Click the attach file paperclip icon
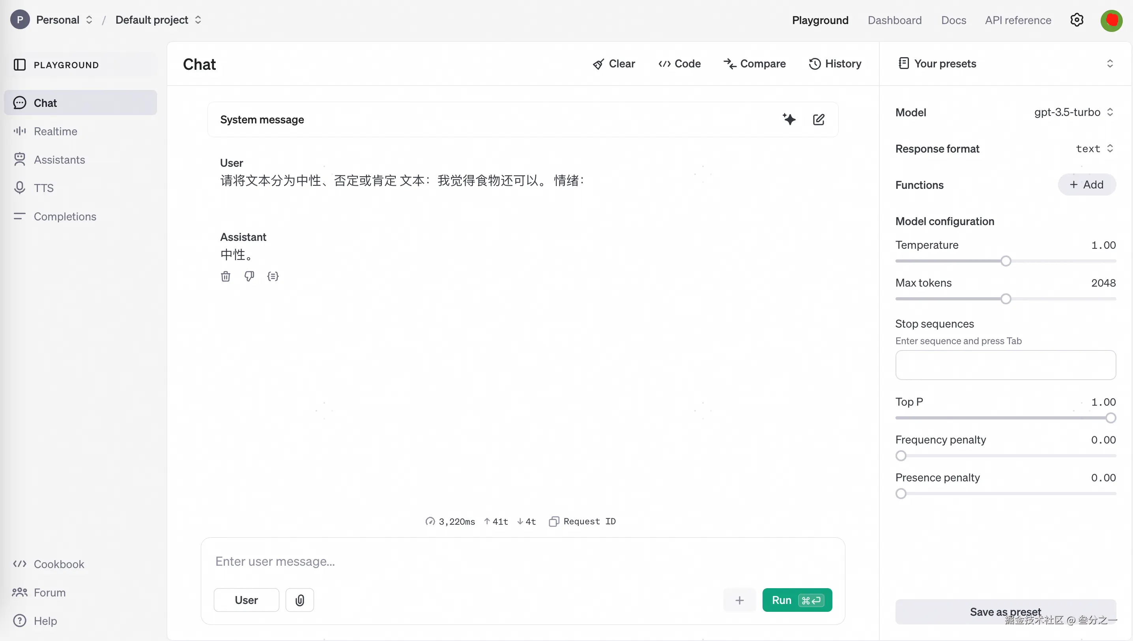Viewport: 1133px width, 641px height. click(299, 600)
